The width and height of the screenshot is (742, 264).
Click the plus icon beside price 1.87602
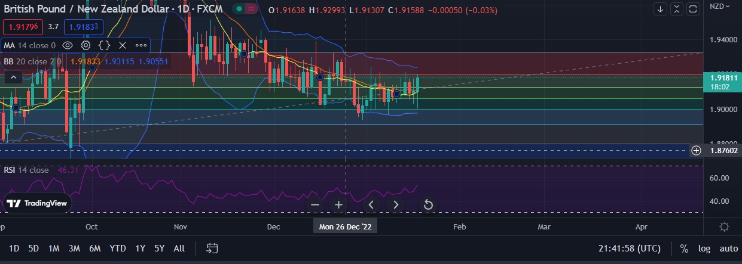(696, 150)
